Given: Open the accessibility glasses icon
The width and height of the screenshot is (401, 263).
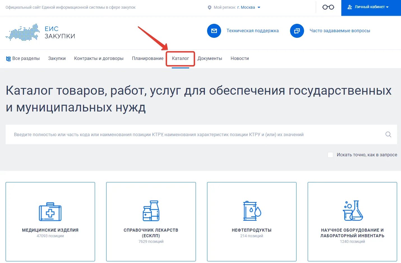Looking at the screenshot, I should click(328, 7).
